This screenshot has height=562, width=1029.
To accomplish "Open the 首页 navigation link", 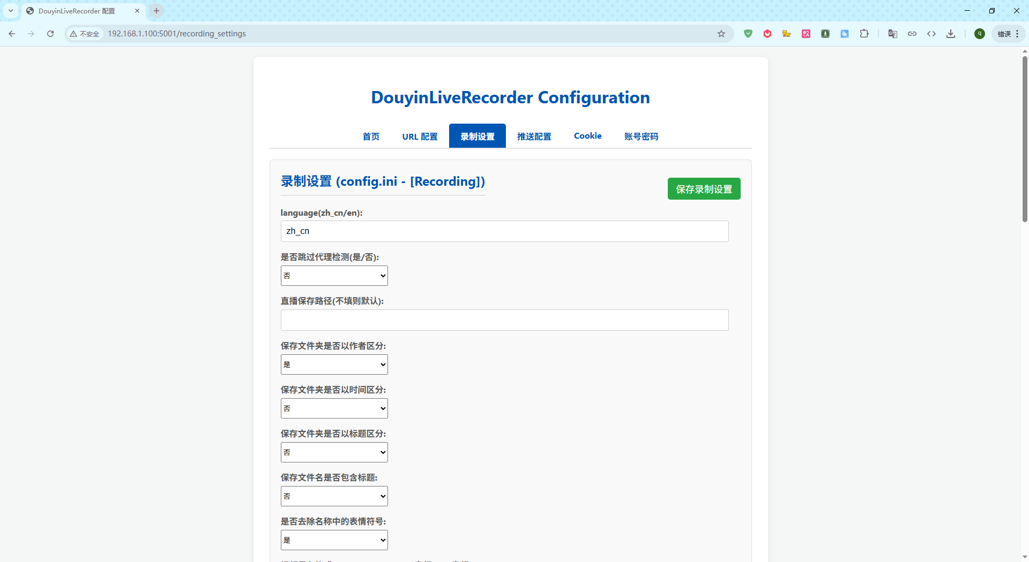I will [x=370, y=136].
